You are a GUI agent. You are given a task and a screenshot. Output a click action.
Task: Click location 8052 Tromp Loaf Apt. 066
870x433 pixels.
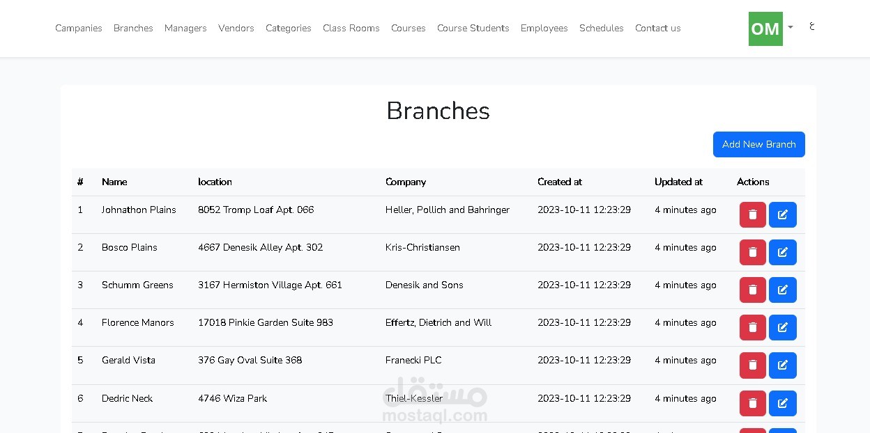coord(256,210)
